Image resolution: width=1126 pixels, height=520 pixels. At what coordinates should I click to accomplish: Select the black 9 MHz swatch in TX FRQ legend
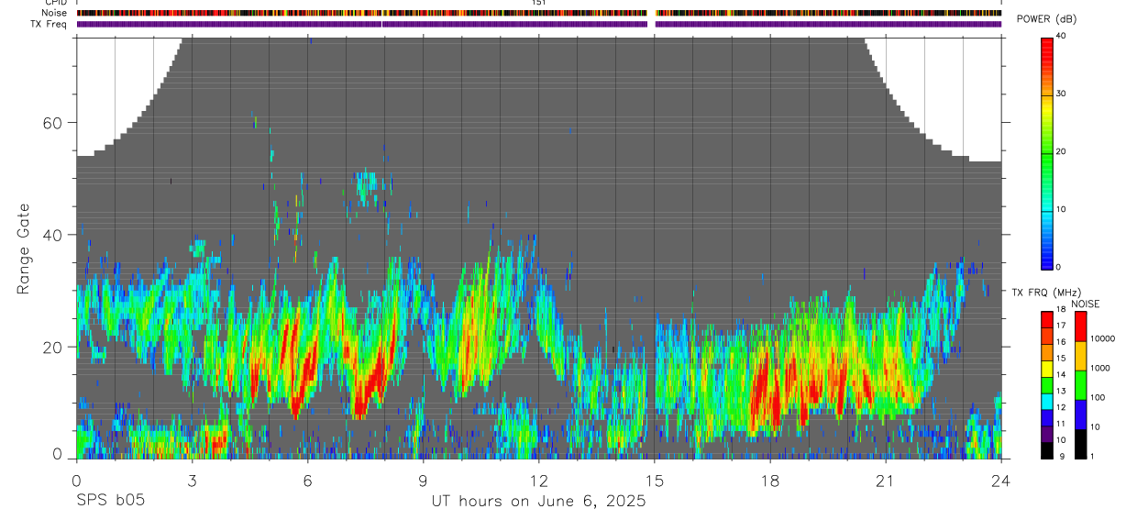(x=1046, y=450)
